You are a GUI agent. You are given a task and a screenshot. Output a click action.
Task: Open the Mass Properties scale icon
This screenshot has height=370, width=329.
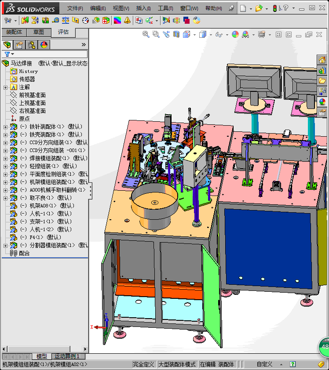[66, 21]
